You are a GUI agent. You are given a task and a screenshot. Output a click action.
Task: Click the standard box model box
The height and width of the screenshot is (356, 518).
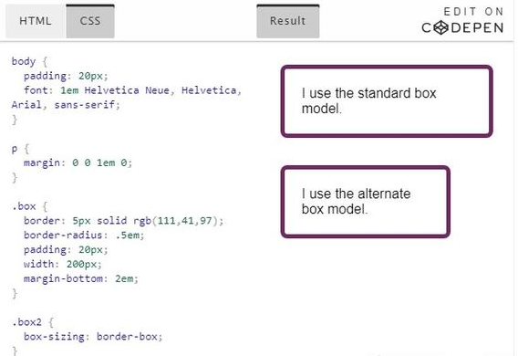pos(387,101)
